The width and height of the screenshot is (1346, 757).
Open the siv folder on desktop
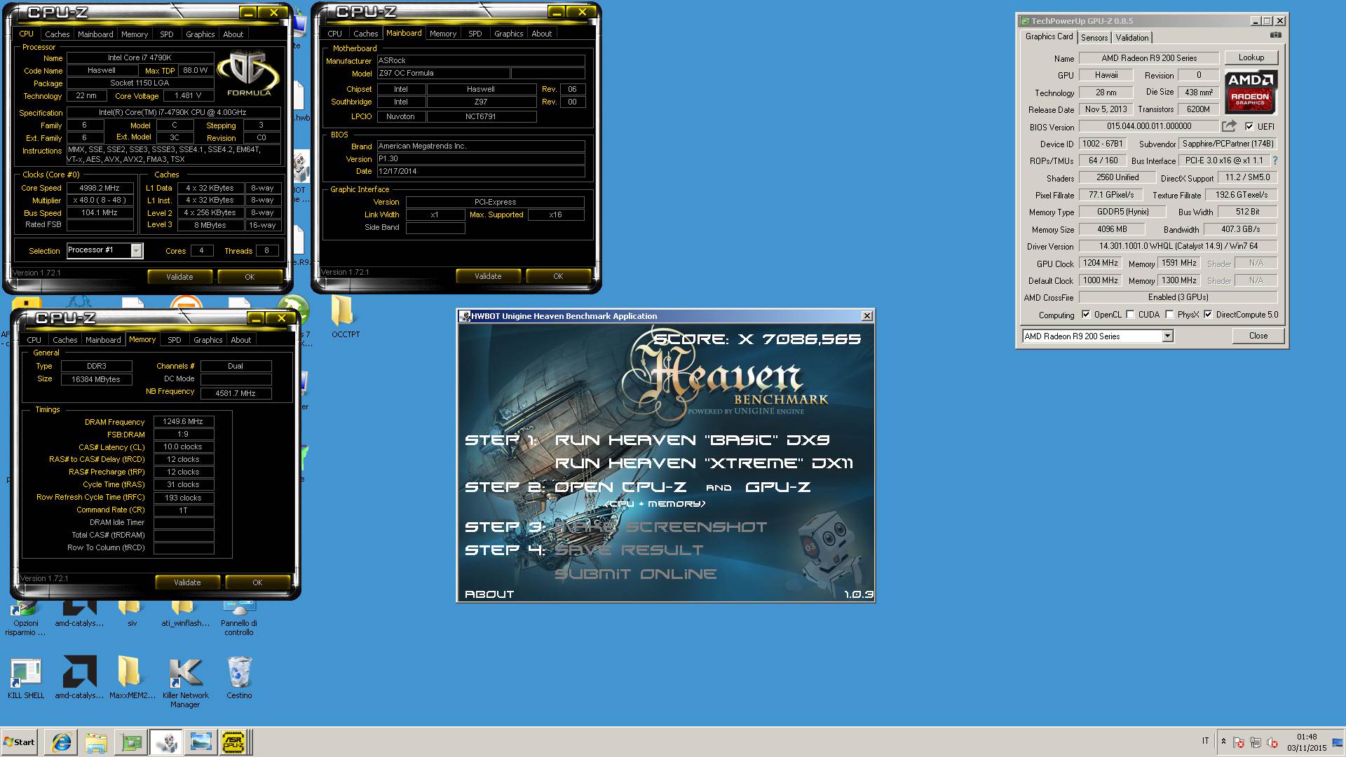point(132,613)
